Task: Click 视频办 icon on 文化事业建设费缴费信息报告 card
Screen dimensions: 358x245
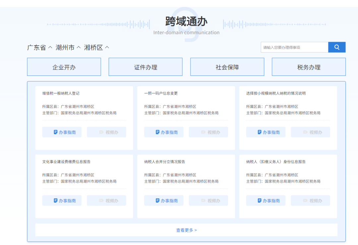Action: click(x=106, y=200)
